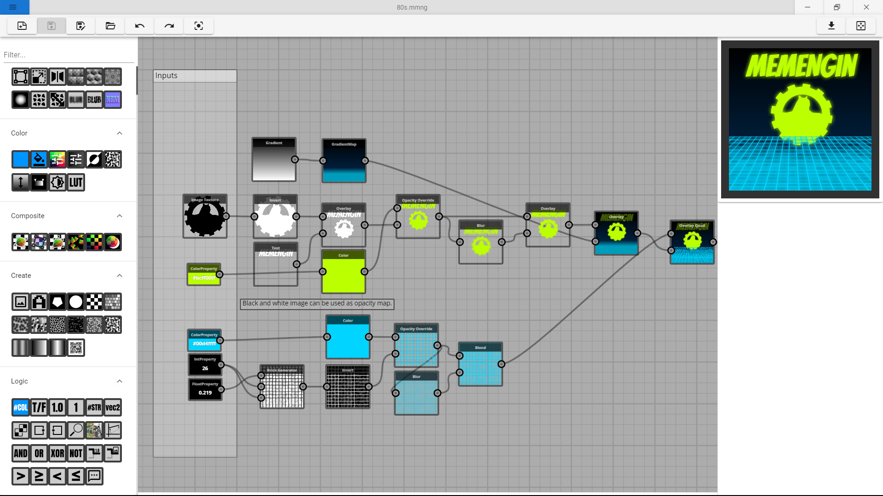Click the Invert color node icon
Screen dimensions: 883x496
[94, 159]
